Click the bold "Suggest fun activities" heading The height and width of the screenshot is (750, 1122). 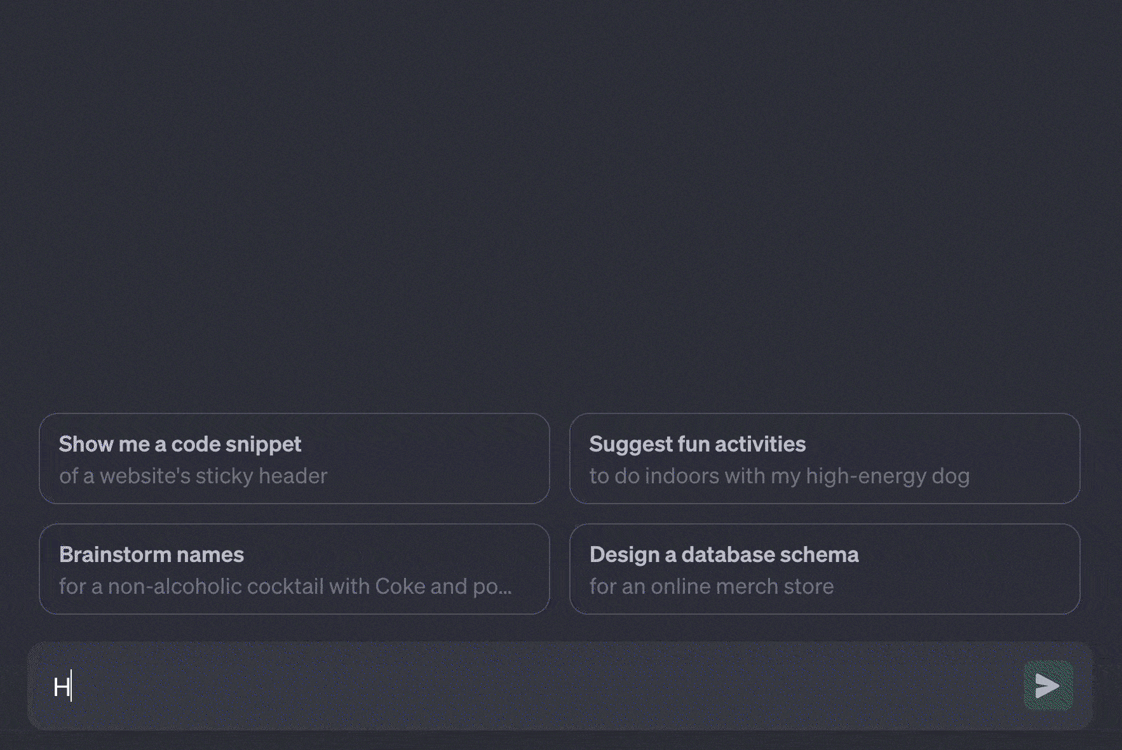pos(697,444)
